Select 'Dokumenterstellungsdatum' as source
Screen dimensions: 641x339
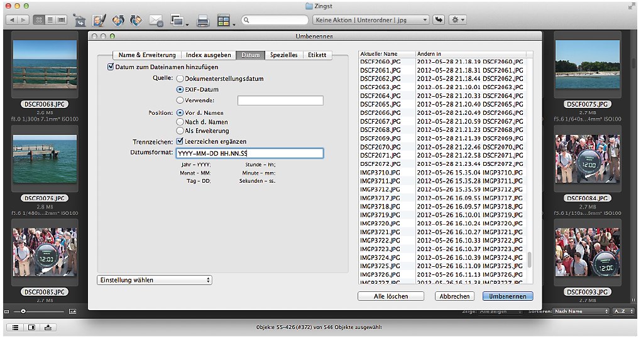pos(180,79)
